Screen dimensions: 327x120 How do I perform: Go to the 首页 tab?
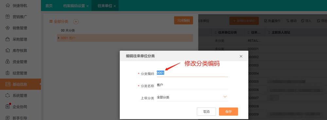[49, 6]
